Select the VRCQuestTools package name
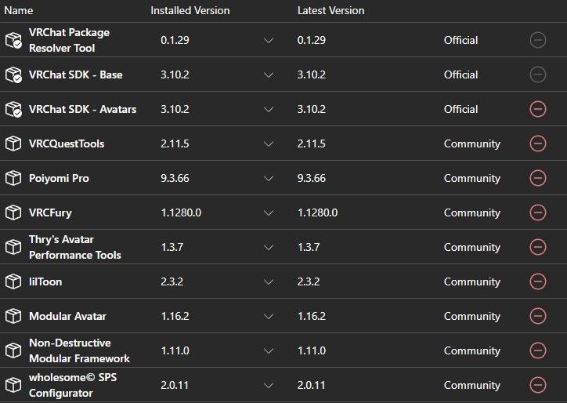Screen dimensions: 567x403 click(x=67, y=143)
